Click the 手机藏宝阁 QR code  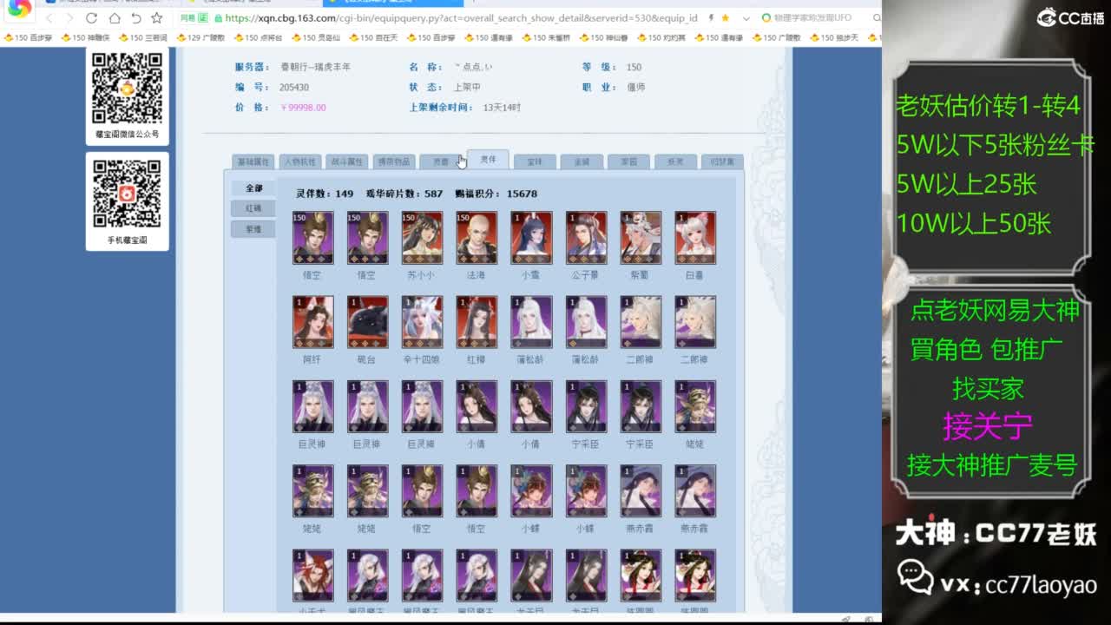tap(127, 194)
